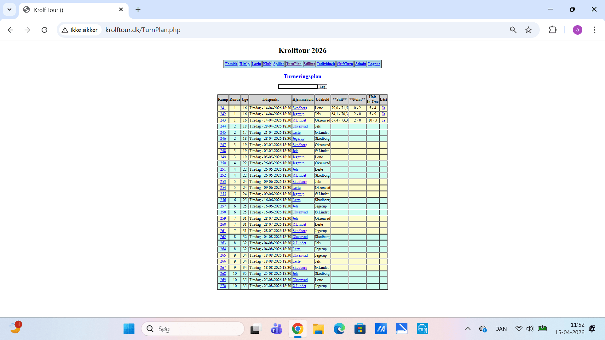
Task: Click the tournament search text field
Action: pos(298,87)
